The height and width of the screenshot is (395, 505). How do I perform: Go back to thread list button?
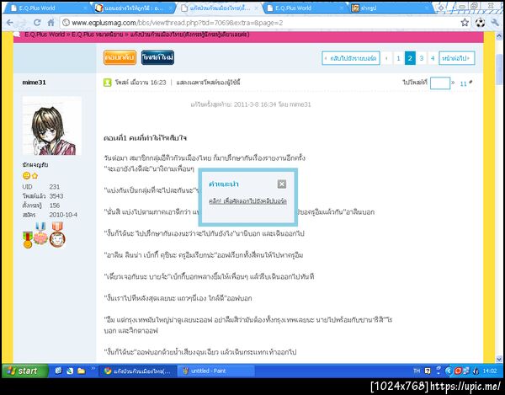(351, 58)
